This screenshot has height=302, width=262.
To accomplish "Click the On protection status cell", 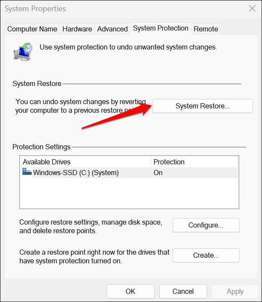I will coord(158,173).
